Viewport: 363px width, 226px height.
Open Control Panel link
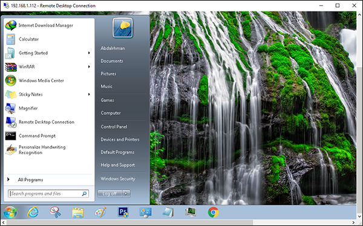tap(114, 127)
